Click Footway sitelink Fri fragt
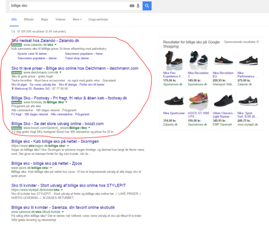The image size is (269, 227). pos(16,114)
